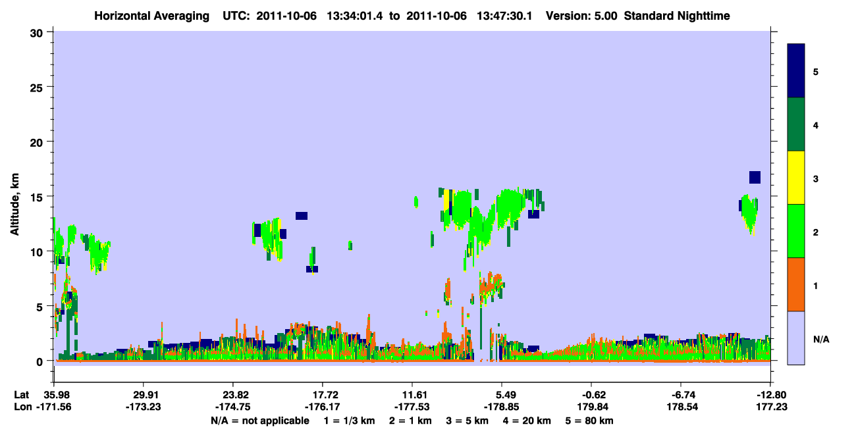The image size is (856, 439).
Task: Click the bright green level 2 colorbar segment
Action: click(x=796, y=231)
